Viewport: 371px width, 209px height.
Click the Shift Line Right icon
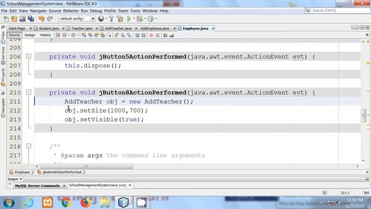pos(143,35)
